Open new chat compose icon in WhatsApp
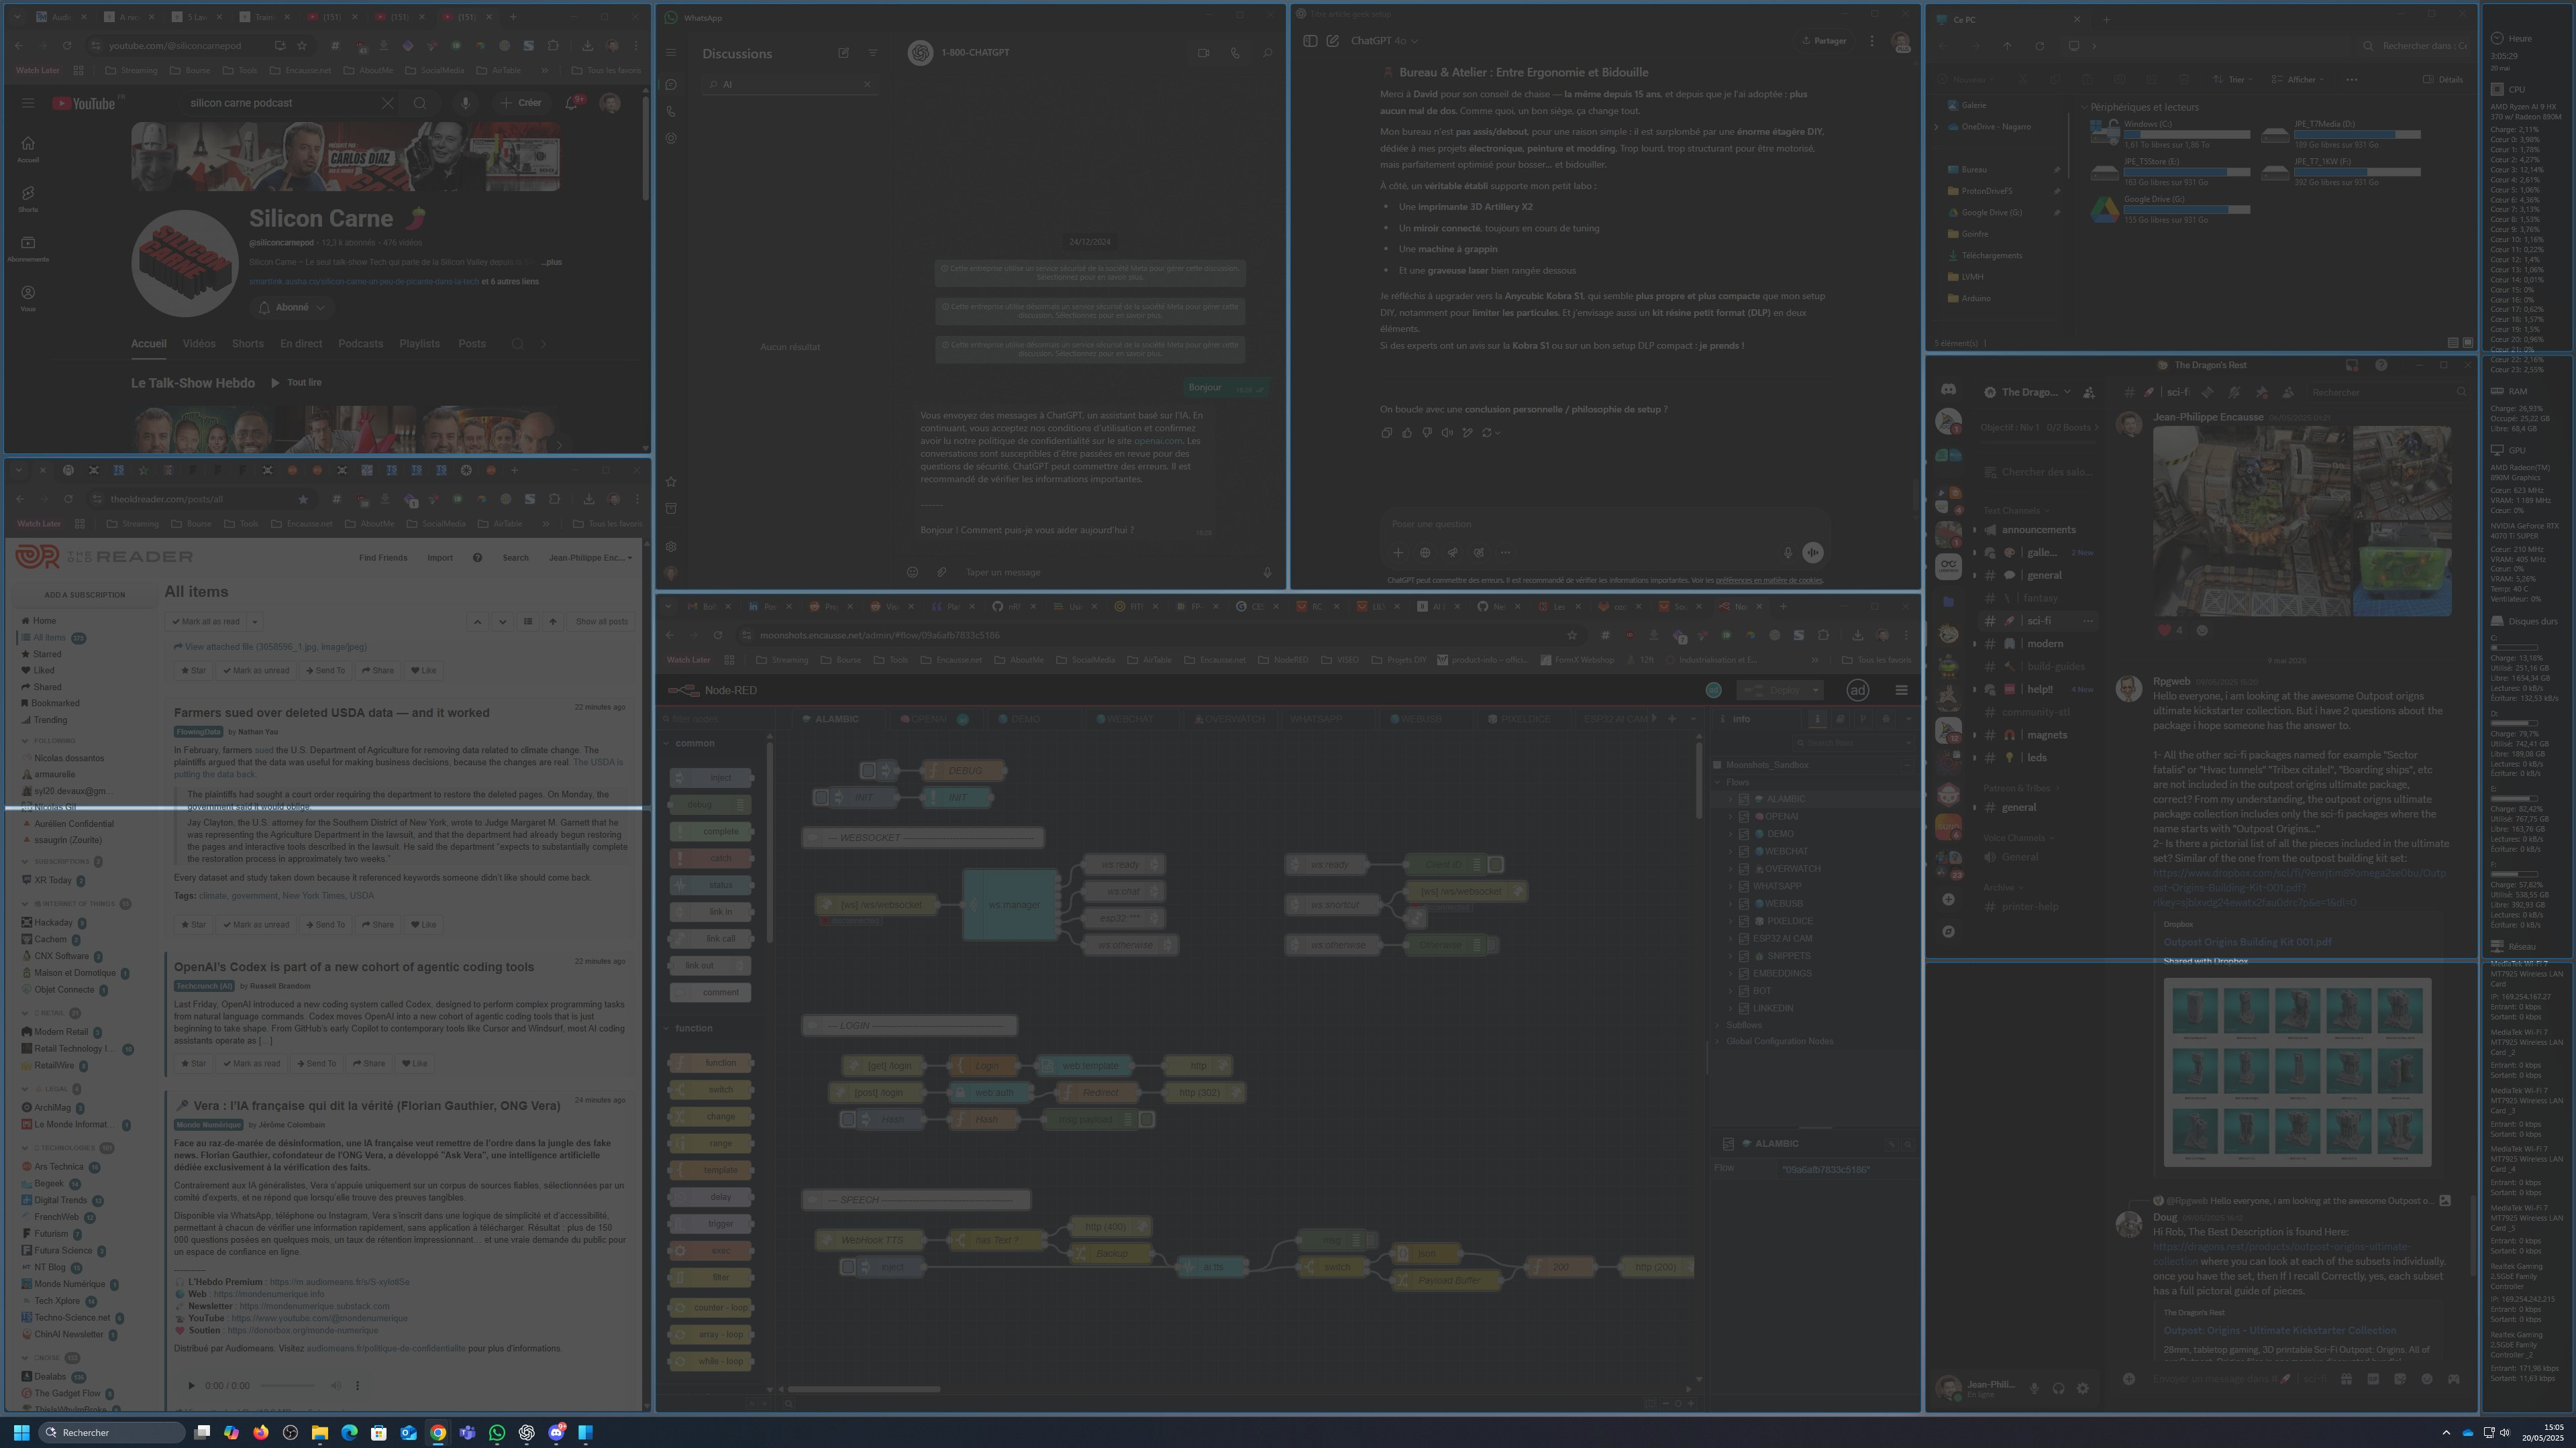 [843, 53]
